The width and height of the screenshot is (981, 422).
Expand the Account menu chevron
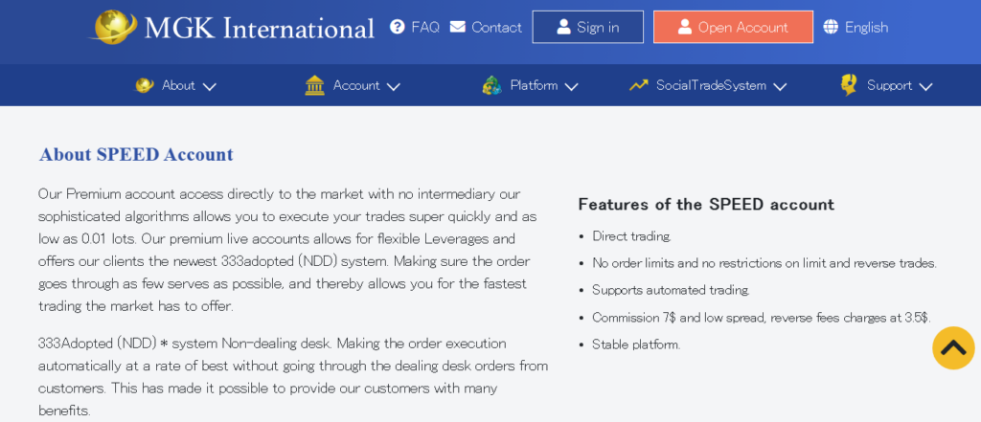(393, 86)
